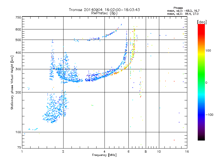Click the colorbar tick label "0"

coord(206,82)
